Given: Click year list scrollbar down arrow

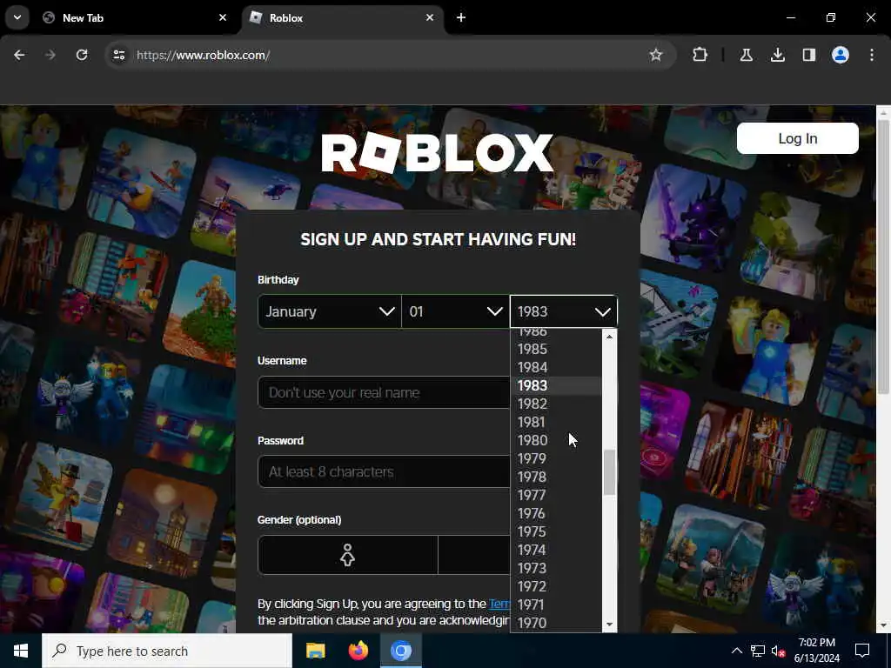Looking at the screenshot, I should pyautogui.click(x=609, y=625).
